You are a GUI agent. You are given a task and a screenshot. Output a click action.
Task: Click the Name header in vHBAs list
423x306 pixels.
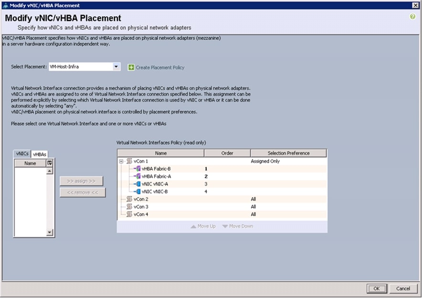tap(30, 163)
